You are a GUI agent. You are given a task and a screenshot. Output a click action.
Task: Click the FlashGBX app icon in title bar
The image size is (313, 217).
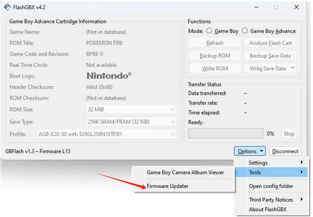click(x=7, y=7)
